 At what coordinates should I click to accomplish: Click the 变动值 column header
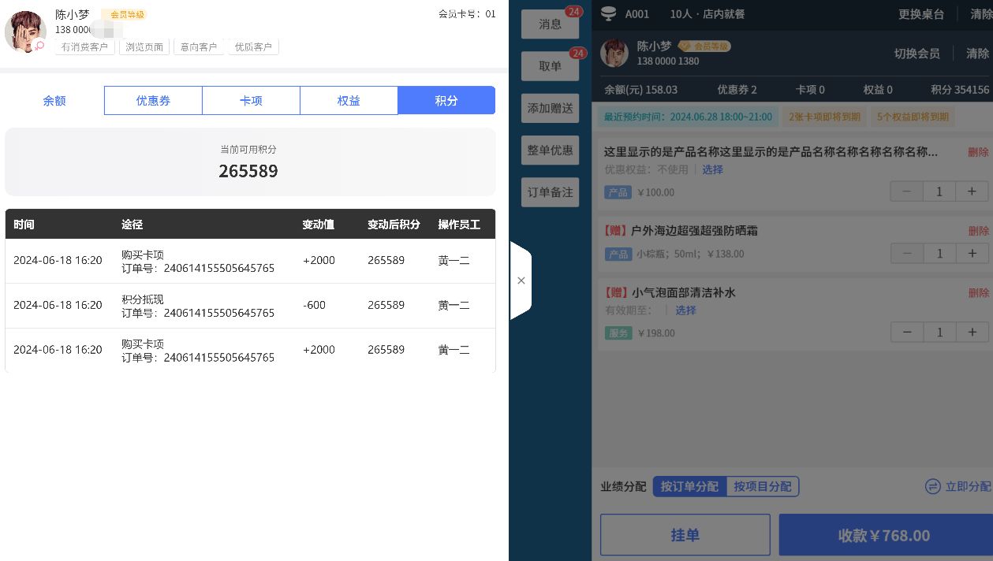[x=318, y=225]
